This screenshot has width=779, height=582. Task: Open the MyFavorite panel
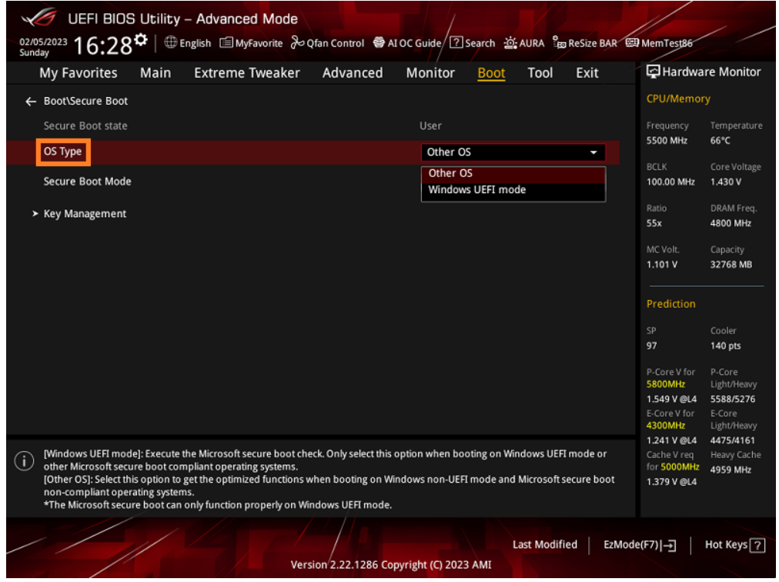[x=252, y=43]
